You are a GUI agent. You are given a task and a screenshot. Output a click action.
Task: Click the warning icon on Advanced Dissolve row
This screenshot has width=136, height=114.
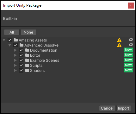pyautogui.click(x=119, y=45)
